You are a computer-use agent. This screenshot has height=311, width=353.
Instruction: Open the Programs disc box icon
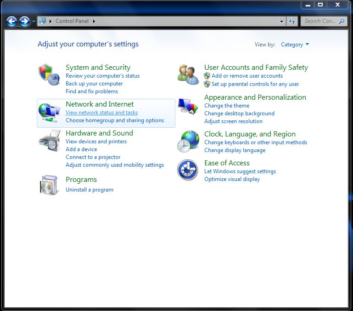pyautogui.click(x=49, y=185)
